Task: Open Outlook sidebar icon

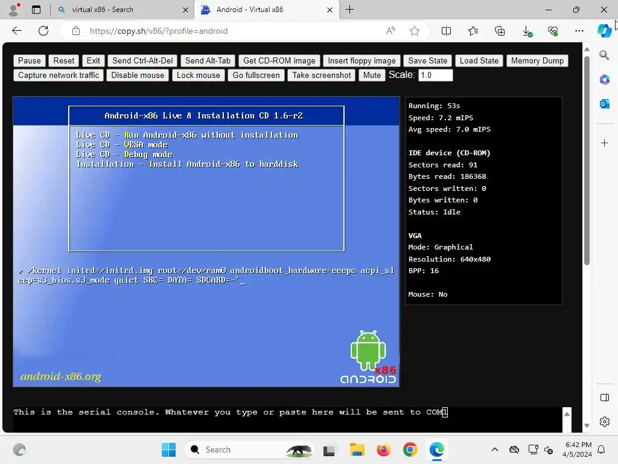Action: (604, 104)
